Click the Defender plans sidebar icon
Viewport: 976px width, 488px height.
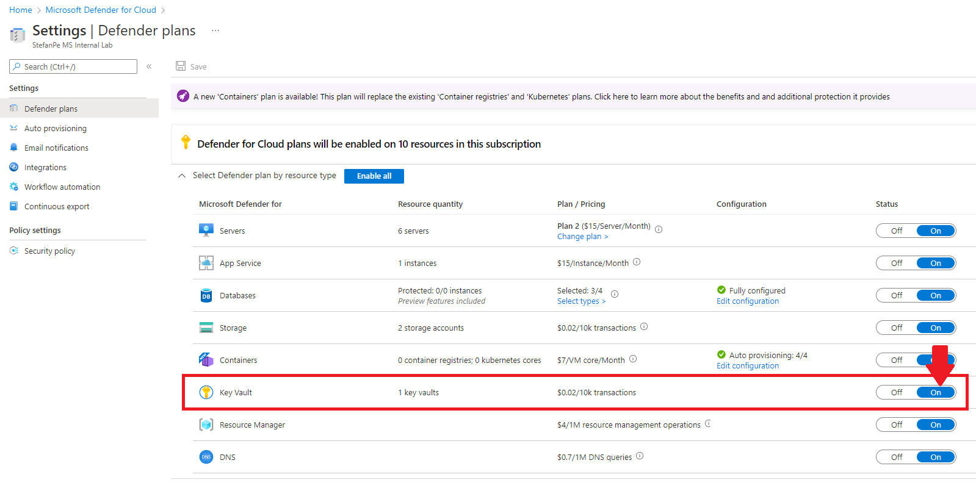(x=14, y=109)
